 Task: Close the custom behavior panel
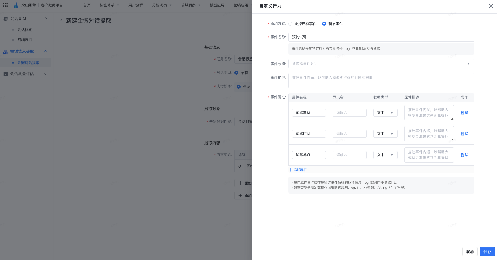(x=491, y=6)
